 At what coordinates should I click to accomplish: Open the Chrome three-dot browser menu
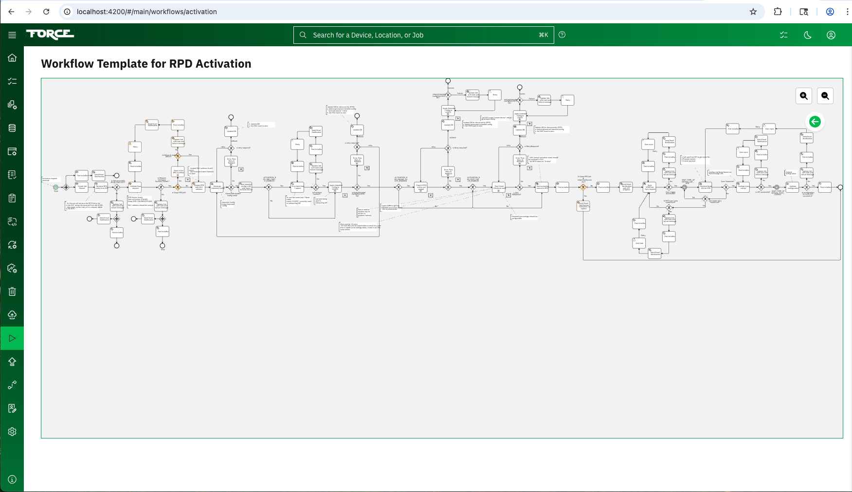coord(847,11)
